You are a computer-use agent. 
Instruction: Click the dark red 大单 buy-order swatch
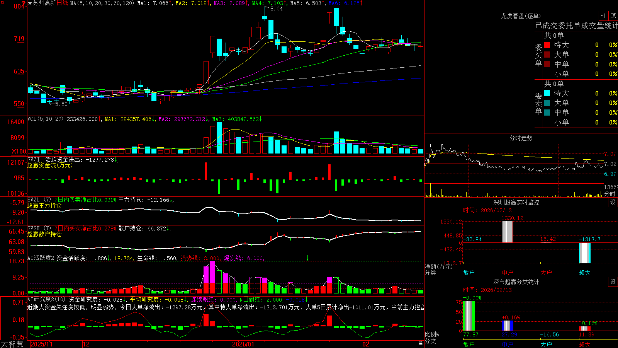click(547, 55)
